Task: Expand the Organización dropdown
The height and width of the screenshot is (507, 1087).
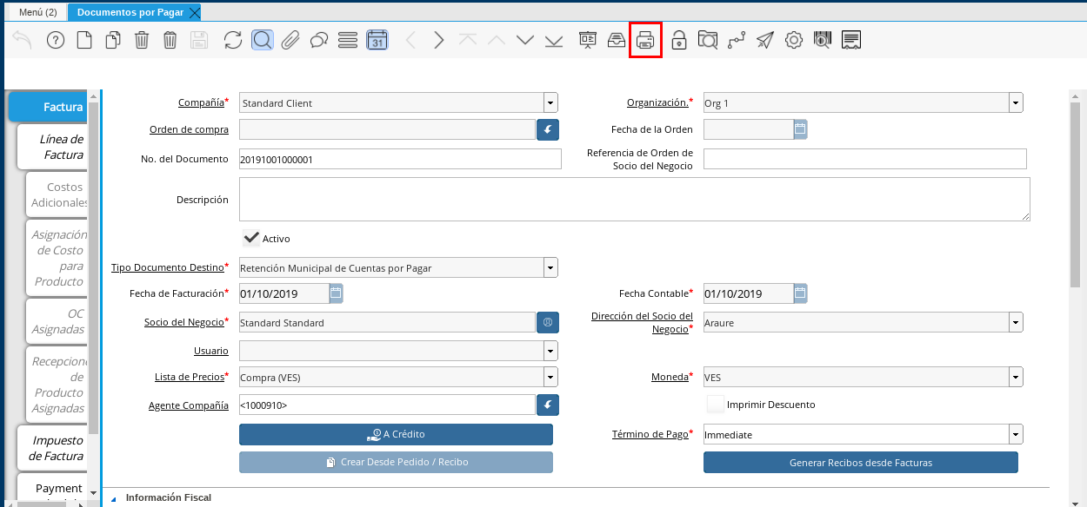Action: click(1016, 102)
